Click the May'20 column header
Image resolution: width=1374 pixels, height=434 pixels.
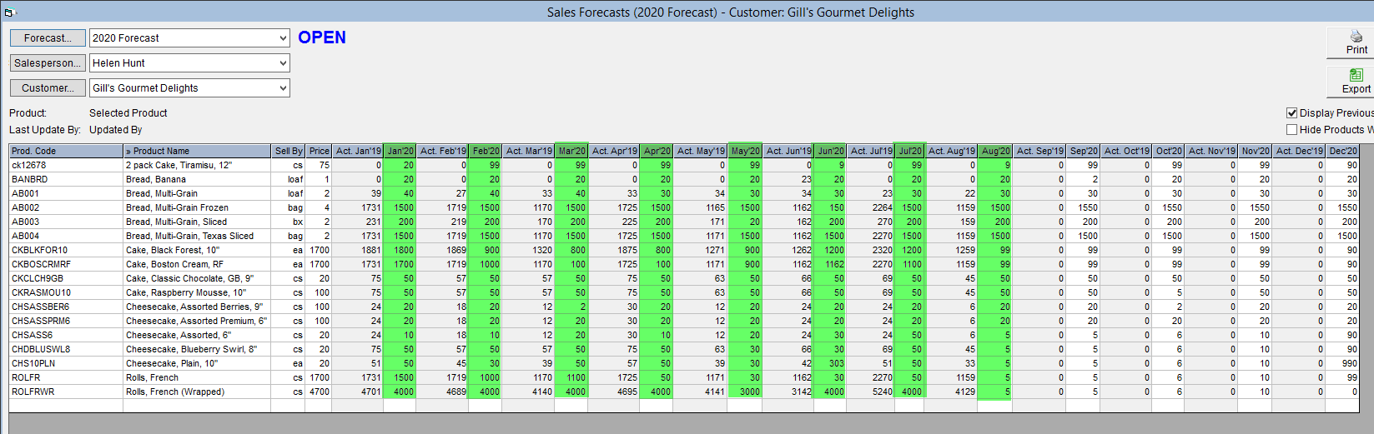pos(744,151)
